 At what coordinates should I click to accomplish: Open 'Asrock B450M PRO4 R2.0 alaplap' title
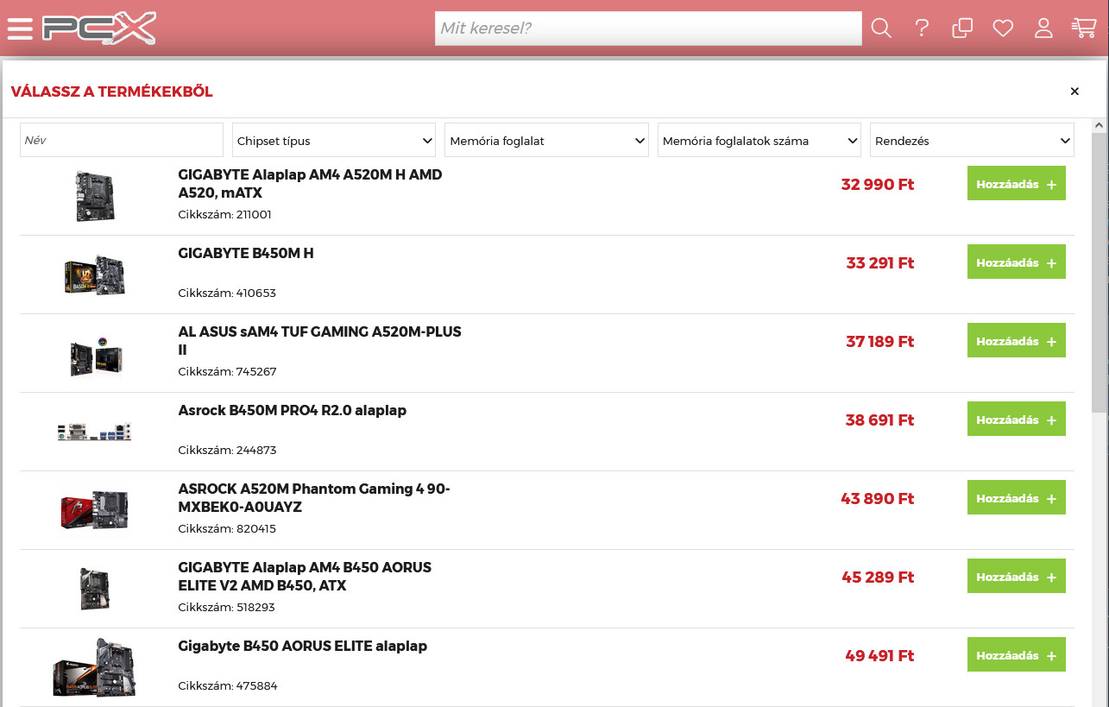pos(292,410)
